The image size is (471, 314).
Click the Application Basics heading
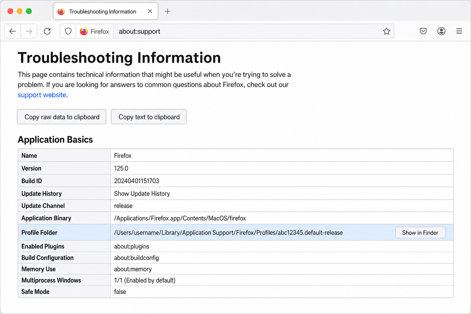(x=55, y=140)
